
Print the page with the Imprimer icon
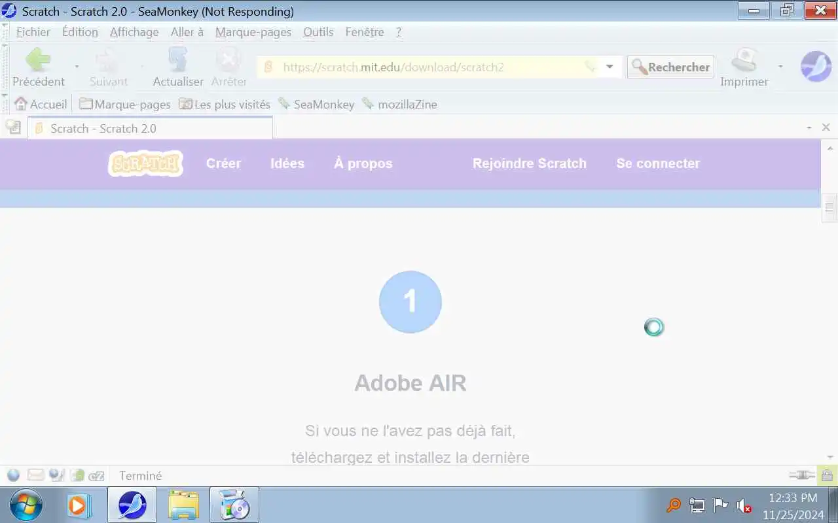point(744,67)
